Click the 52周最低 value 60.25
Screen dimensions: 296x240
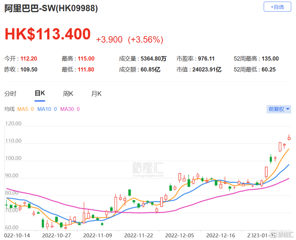[x=268, y=70]
